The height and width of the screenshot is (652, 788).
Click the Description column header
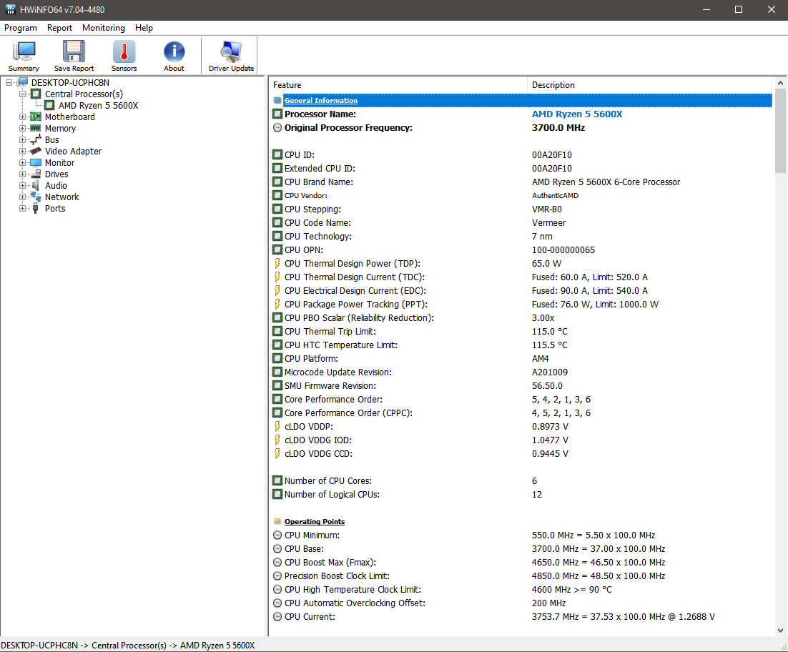click(x=650, y=85)
